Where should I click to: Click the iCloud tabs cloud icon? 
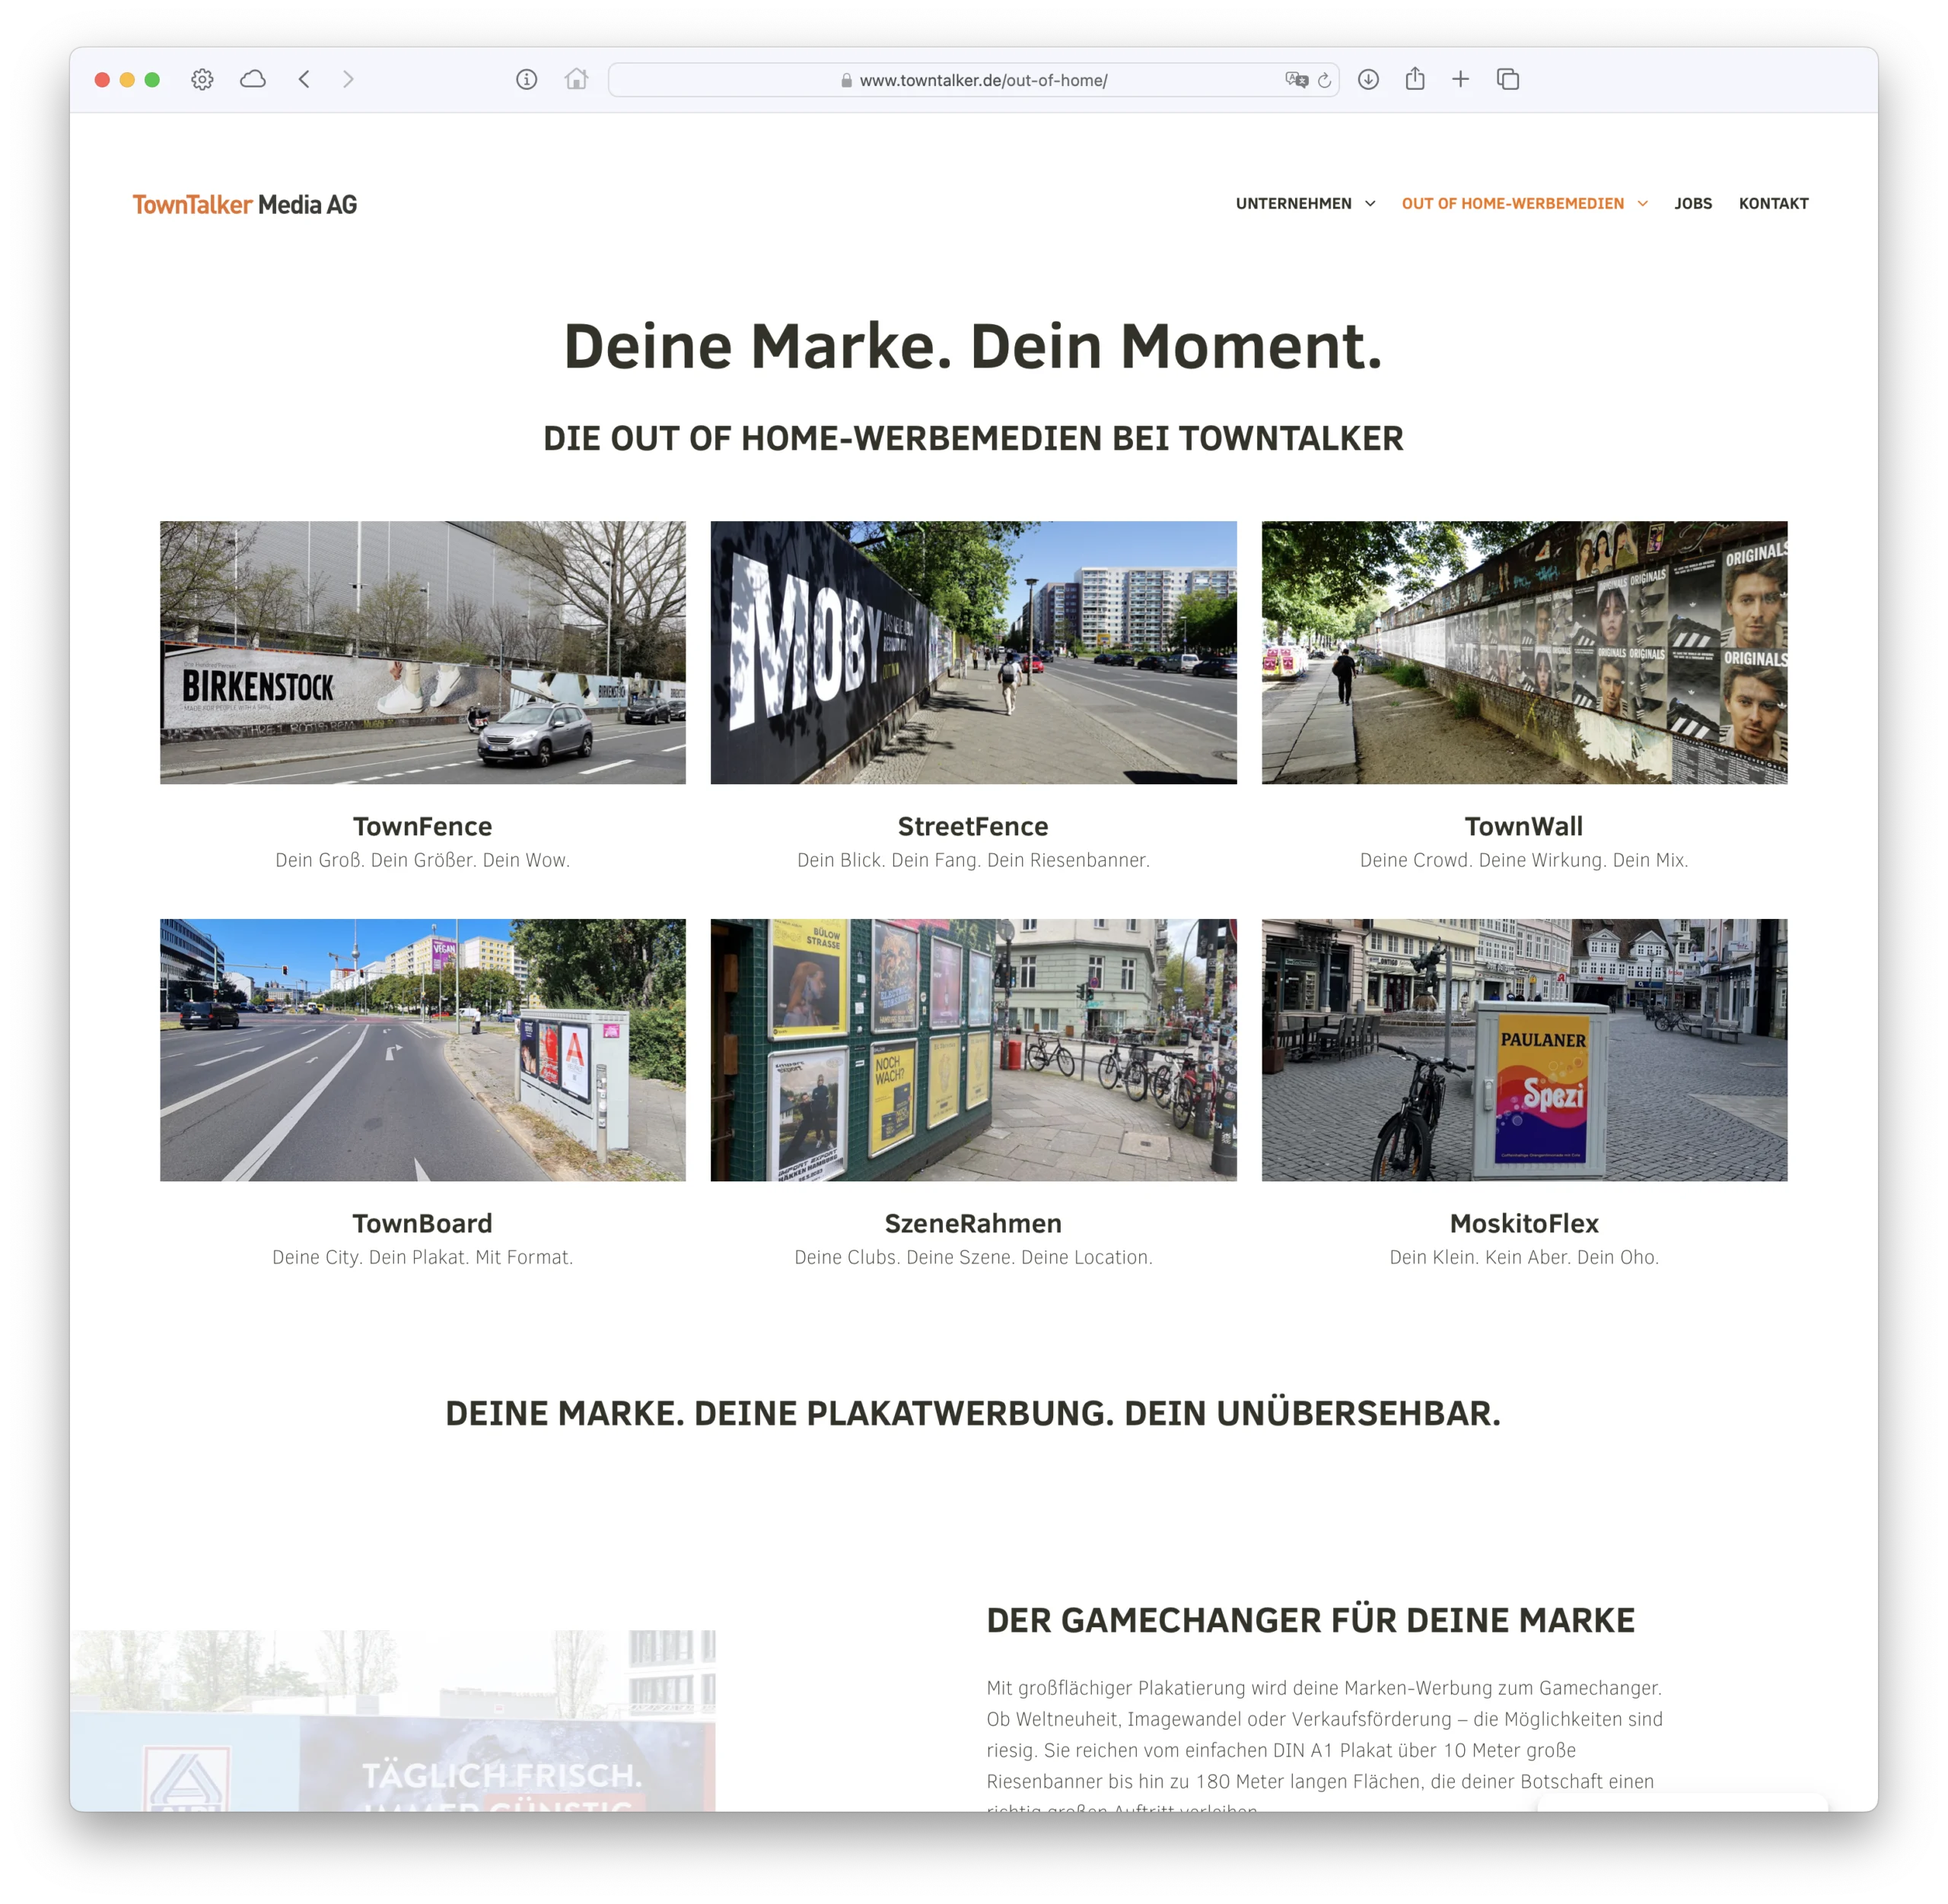pos(253,79)
